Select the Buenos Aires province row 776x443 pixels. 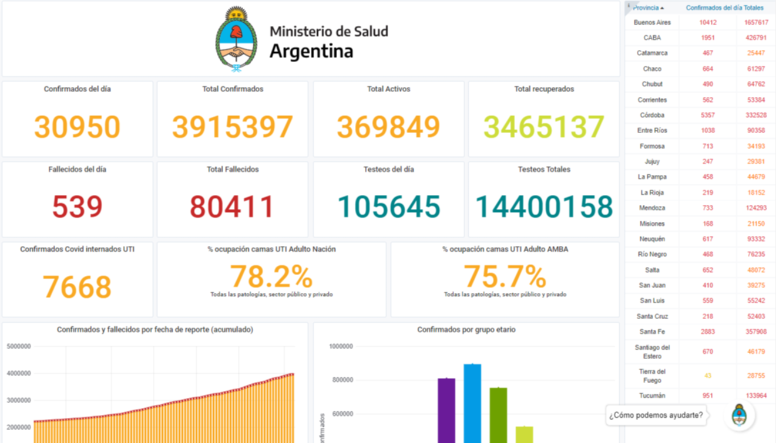pyautogui.click(x=700, y=22)
